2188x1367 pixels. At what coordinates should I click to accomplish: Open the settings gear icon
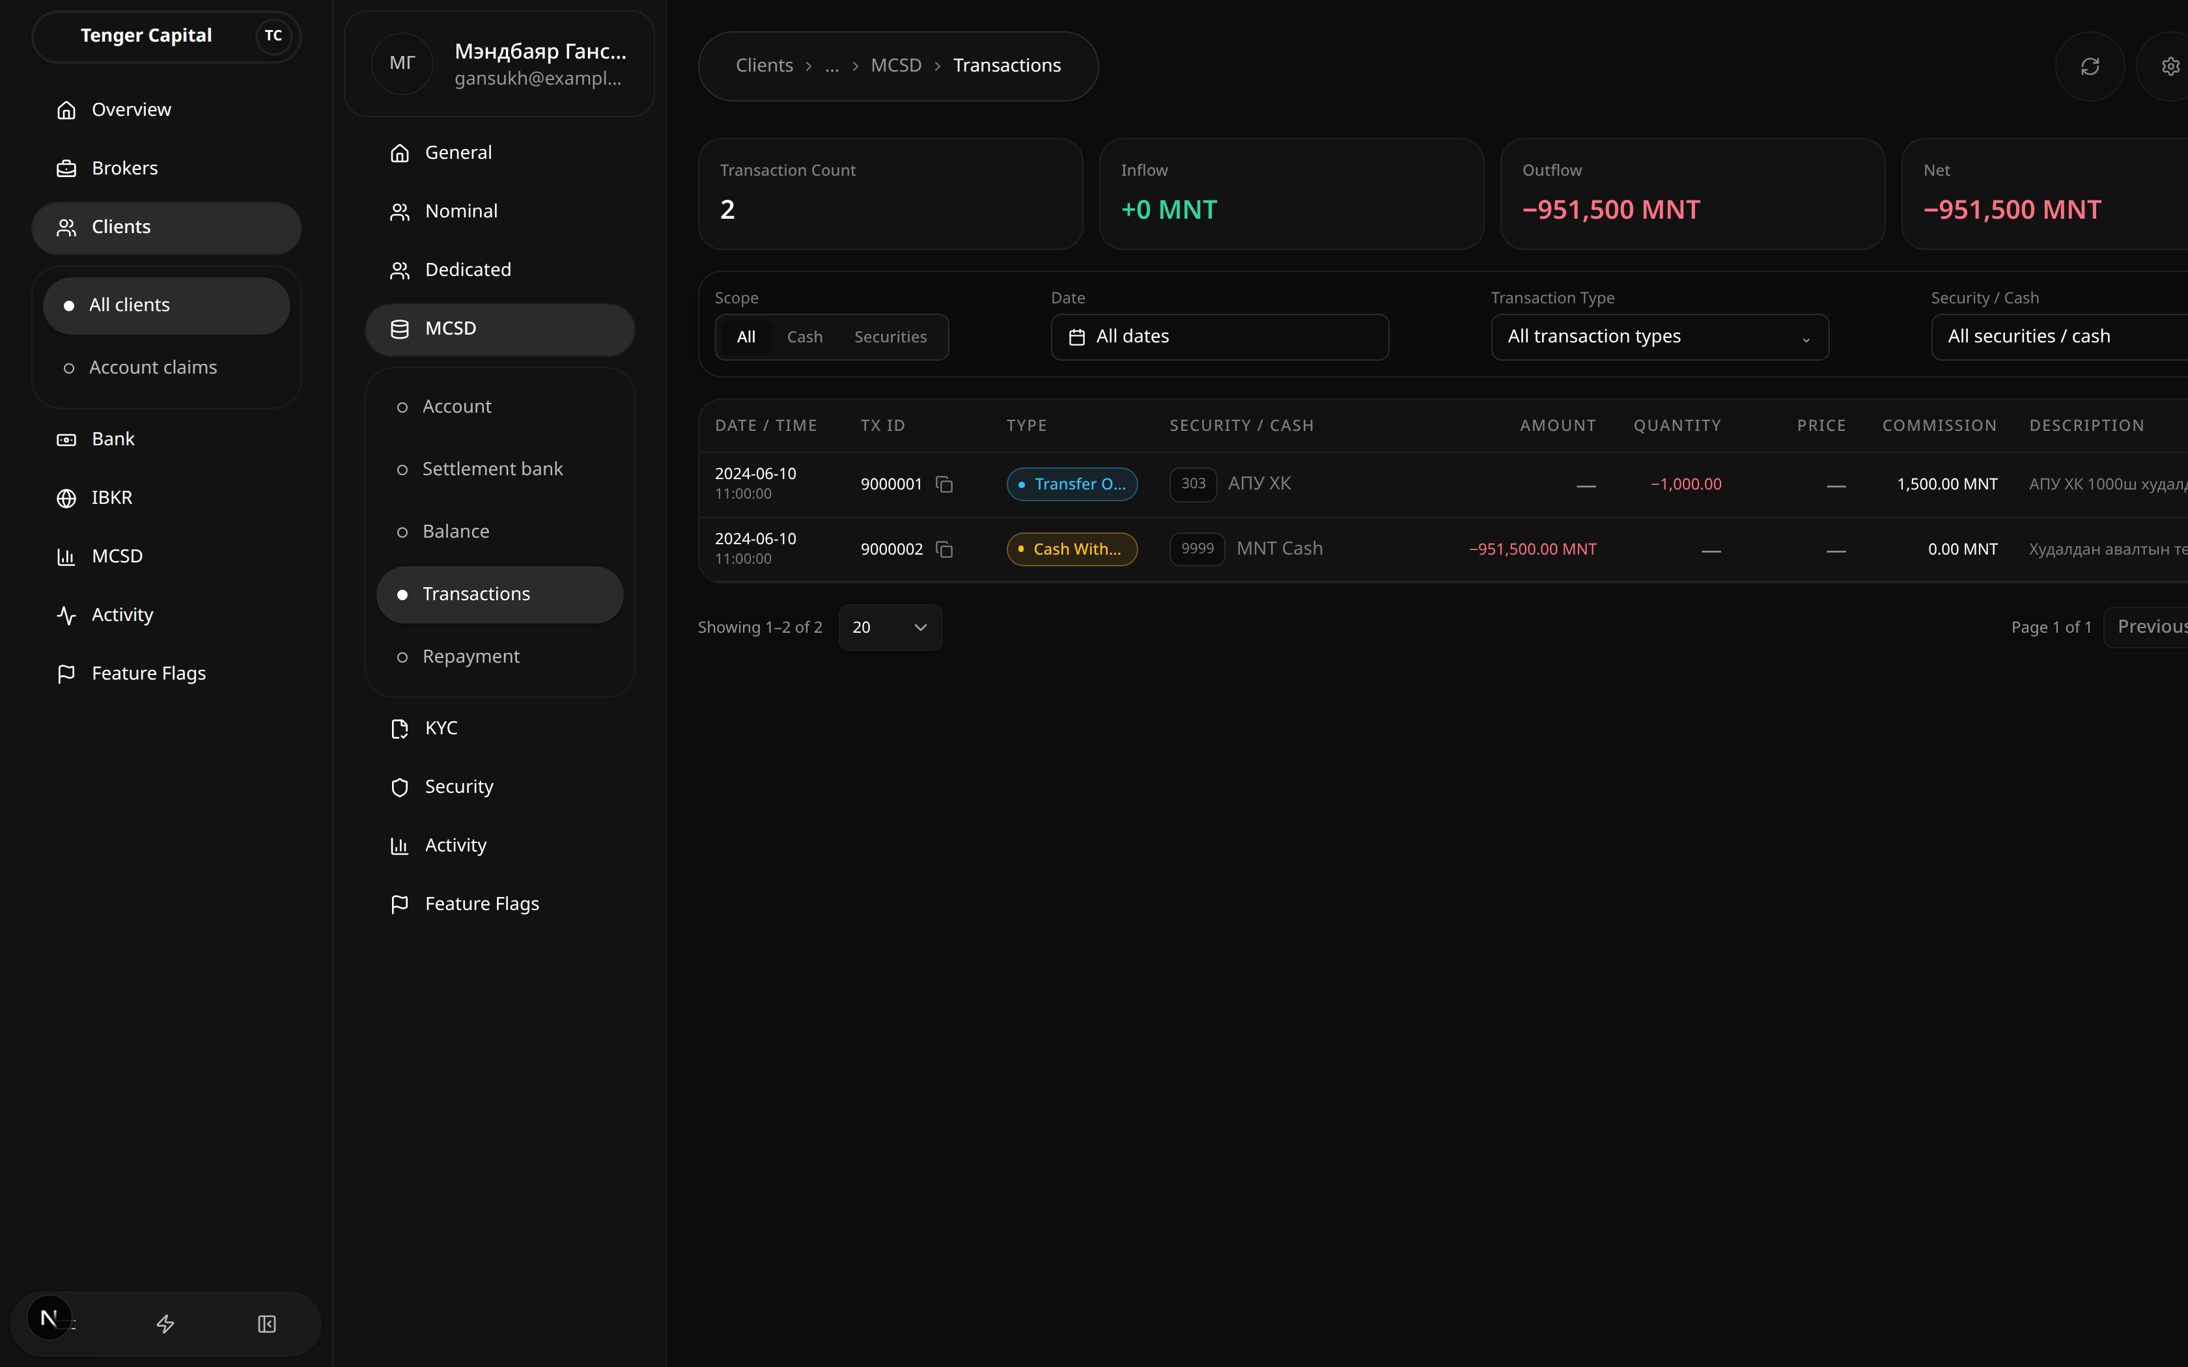(x=2170, y=66)
